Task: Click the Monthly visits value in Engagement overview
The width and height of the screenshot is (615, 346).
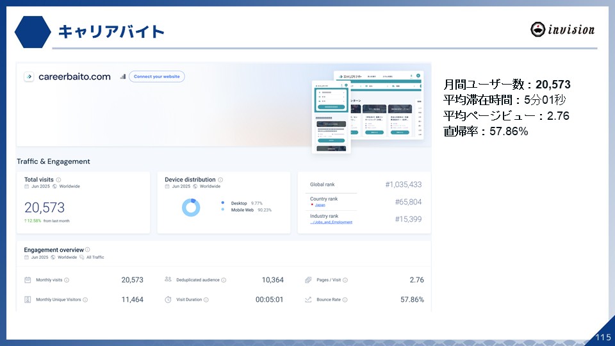Action: [x=132, y=280]
